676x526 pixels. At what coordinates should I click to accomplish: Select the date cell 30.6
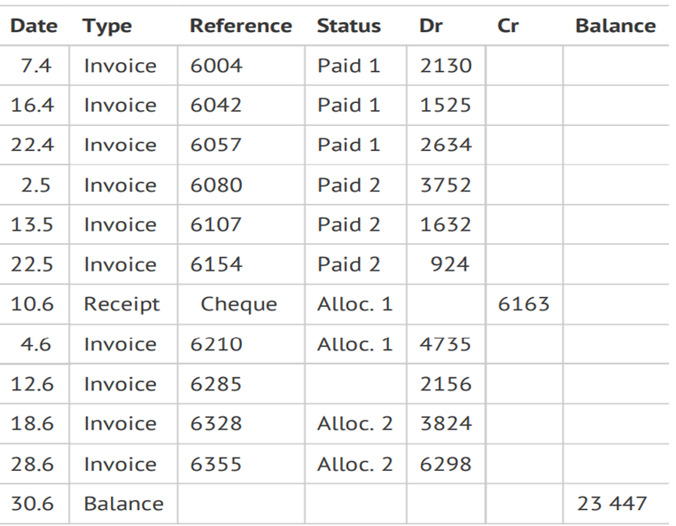[x=32, y=504]
